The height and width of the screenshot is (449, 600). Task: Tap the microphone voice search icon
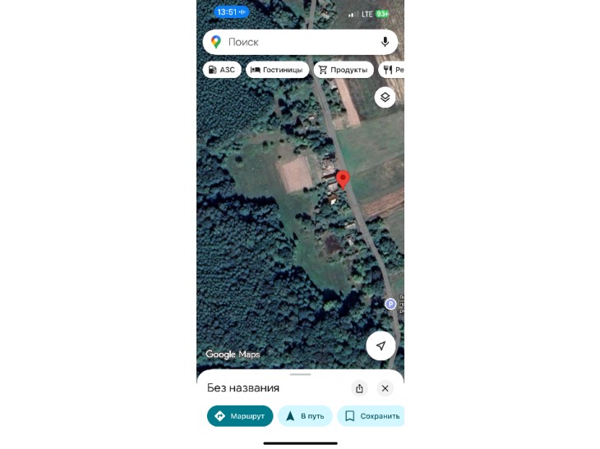coord(385,42)
